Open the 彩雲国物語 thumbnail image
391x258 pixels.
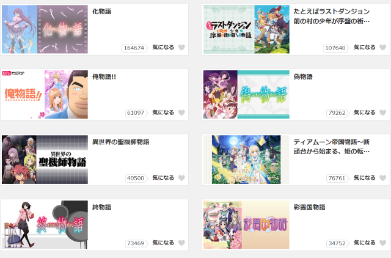point(246,225)
